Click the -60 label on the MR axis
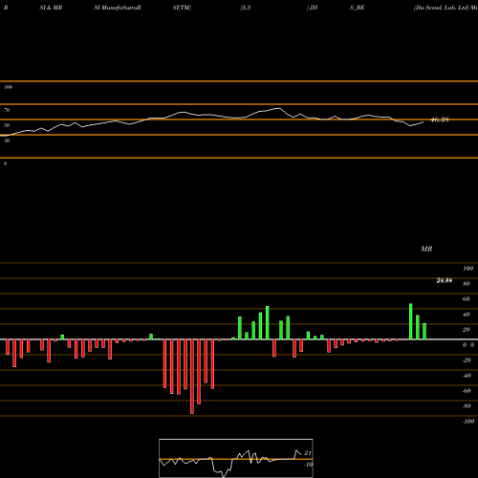The height and width of the screenshot is (478, 478). pos(467,391)
